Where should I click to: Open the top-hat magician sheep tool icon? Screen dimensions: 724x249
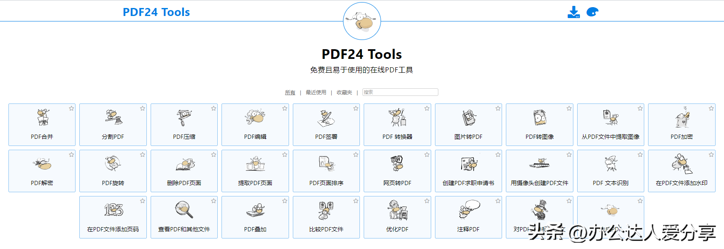click(x=540, y=210)
